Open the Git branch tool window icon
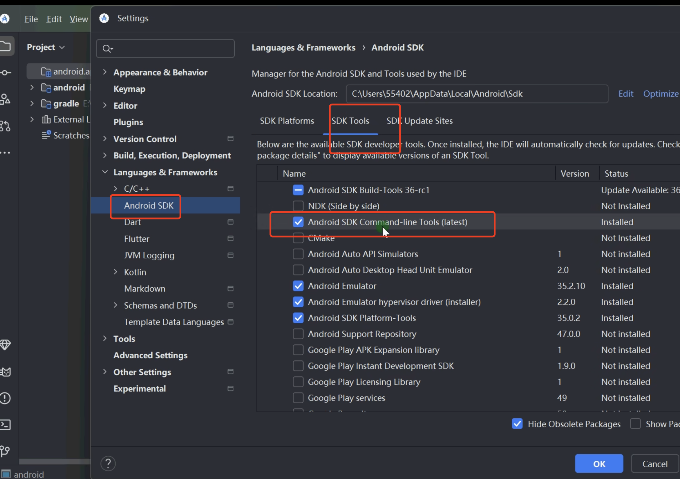Viewport: 680px width, 479px height. 5,451
